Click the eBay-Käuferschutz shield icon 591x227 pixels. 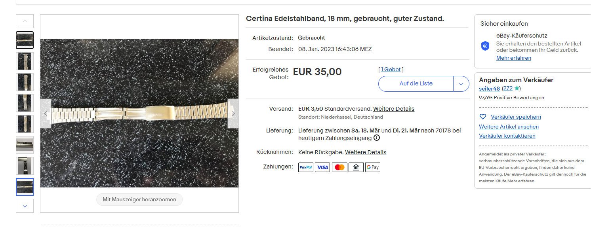coord(485,46)
